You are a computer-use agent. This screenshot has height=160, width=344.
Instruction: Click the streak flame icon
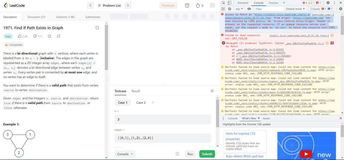[198, 5]
